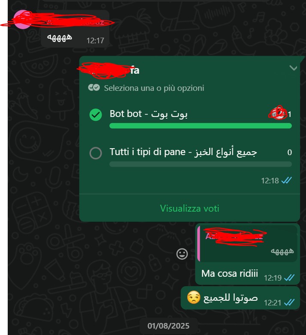
Task: Click the Visualizza voti link
Action: point(189,208)
